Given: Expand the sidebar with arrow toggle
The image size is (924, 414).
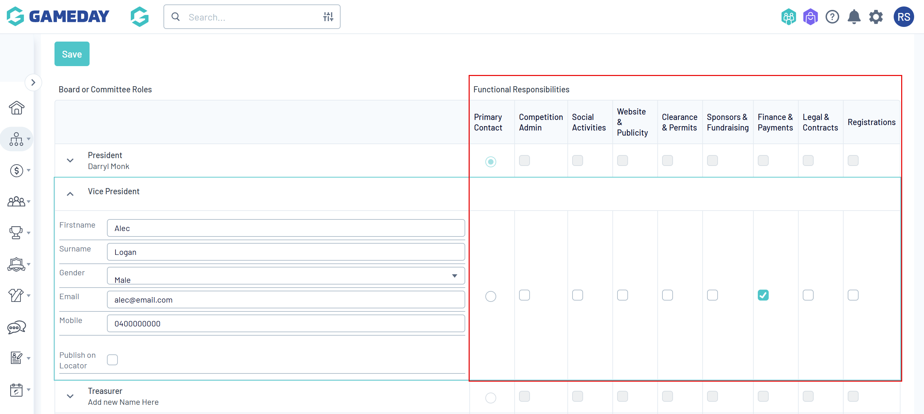Looking at the screenshot, I should [x=33, y=82].
